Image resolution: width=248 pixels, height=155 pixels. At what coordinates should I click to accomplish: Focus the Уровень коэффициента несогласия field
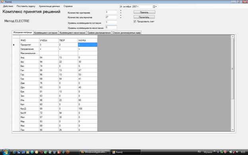pyautogui.click(x=111, y=27)
